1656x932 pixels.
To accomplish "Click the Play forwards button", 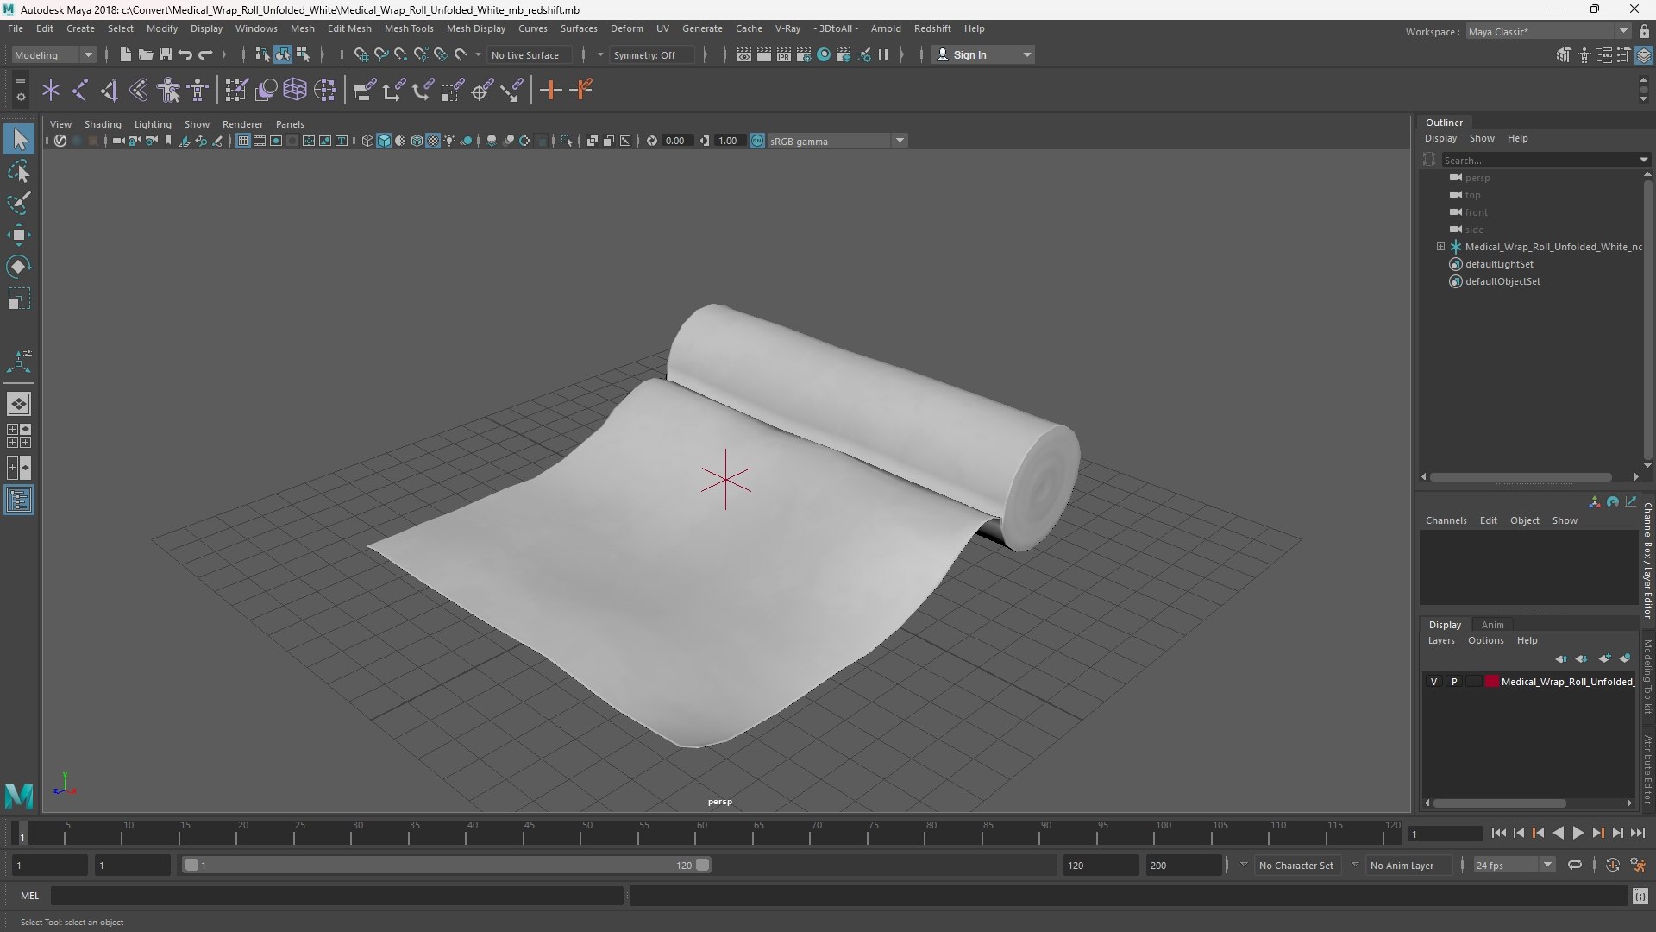I will (x=1578, y=833).
